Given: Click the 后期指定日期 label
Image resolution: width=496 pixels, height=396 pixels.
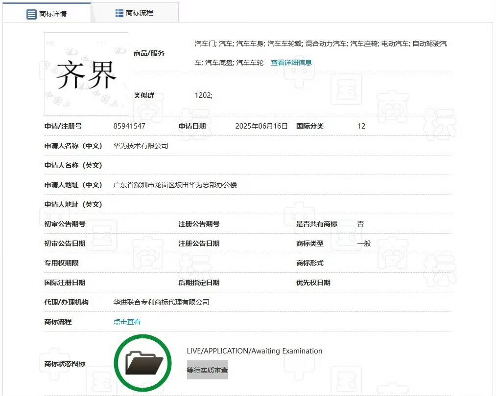Looking at the screenshot, I should point(199,283).
